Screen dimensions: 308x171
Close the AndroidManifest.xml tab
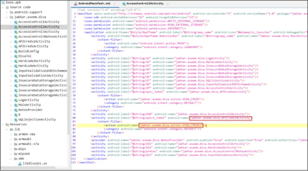point(115,4)
